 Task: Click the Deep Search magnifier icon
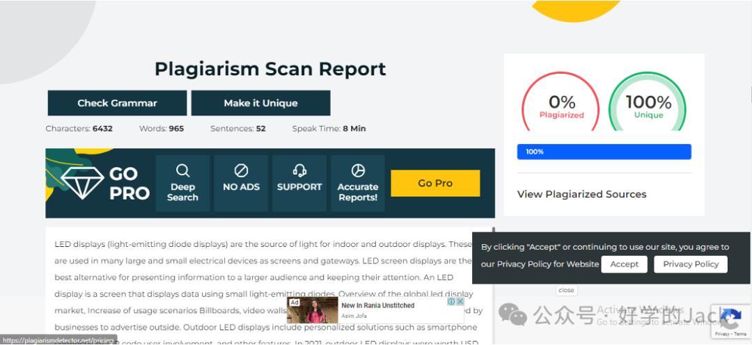[182, 170]
